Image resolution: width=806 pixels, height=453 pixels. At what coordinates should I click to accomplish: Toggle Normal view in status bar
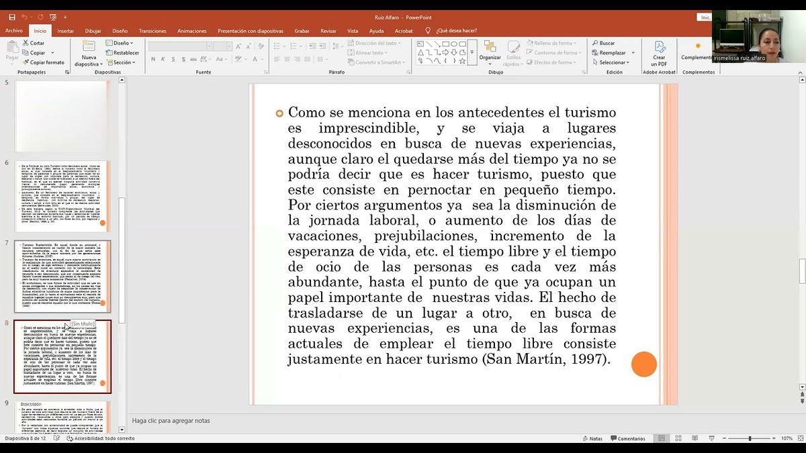[662, 438]
